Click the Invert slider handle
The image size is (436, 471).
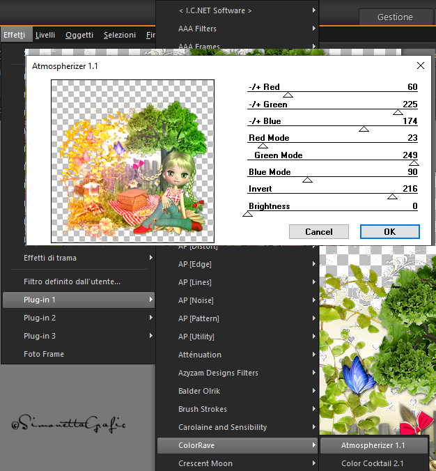pos(392,196)
